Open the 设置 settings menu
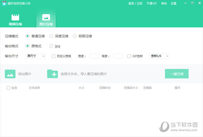203x137 pixels. 174,3
